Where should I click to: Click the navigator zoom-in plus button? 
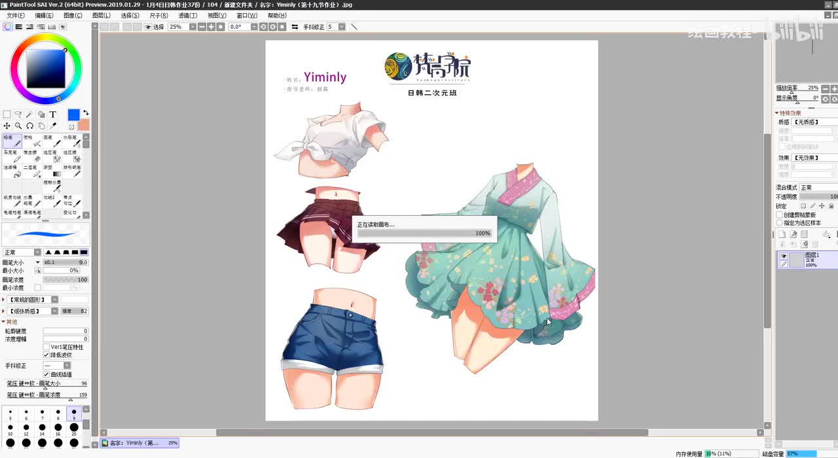click(835, 88)
